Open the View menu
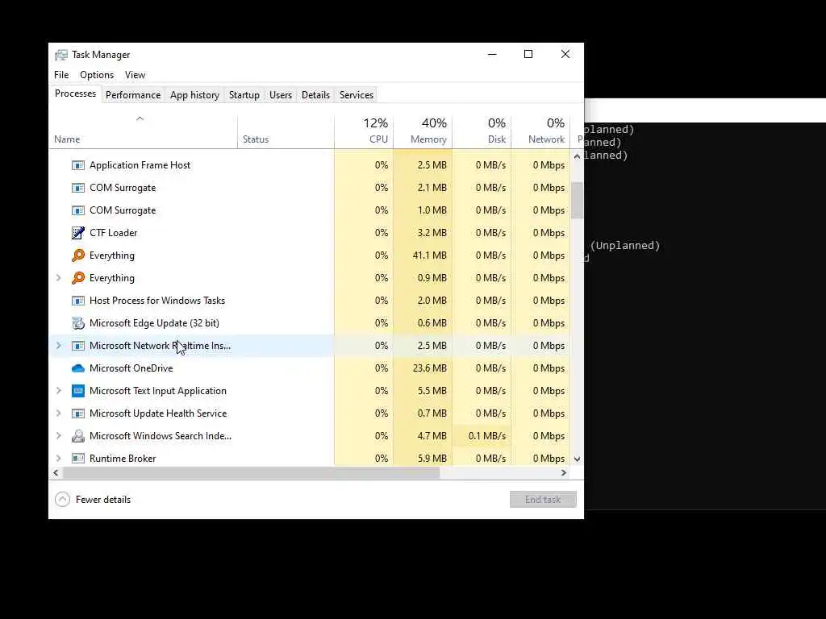Image resolution: width=826 pixels, height=619 pixels. (135, 75)
